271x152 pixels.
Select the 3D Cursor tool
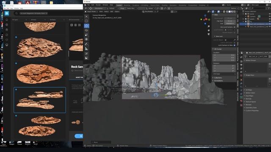86,21
